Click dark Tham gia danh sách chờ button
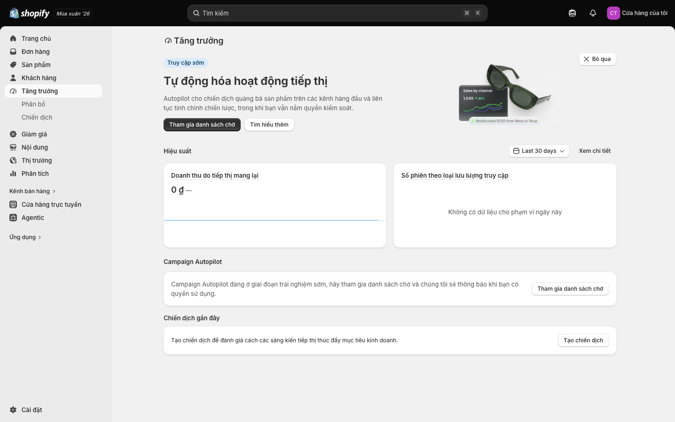Viewport: 675px width, 422px height. (202, 125)
